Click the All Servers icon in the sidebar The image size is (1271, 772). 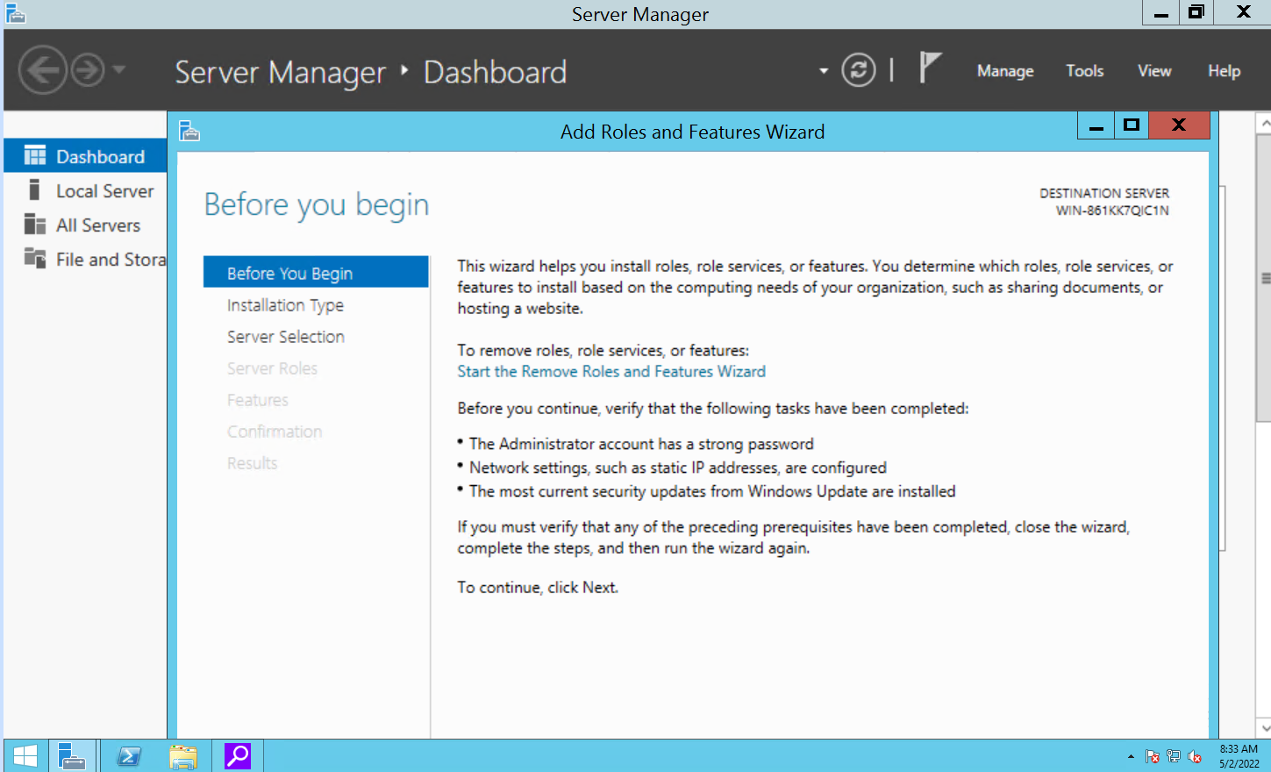click(x=35, y=225)
